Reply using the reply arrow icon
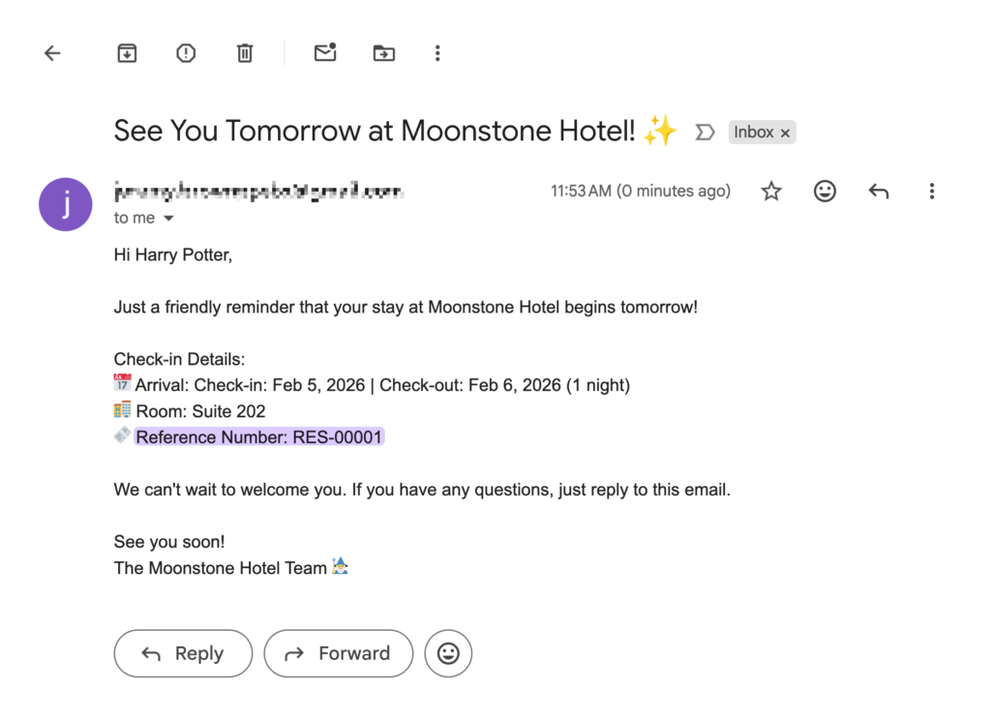Viewport: 991px width, 720px height. [x=878, y=191]
